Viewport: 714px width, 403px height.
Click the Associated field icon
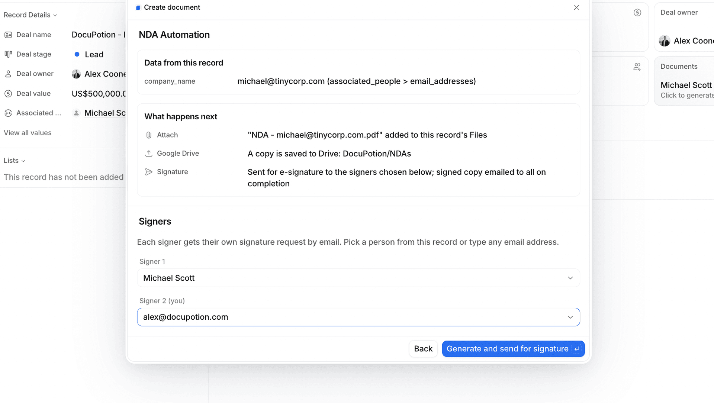pos(8,113)
